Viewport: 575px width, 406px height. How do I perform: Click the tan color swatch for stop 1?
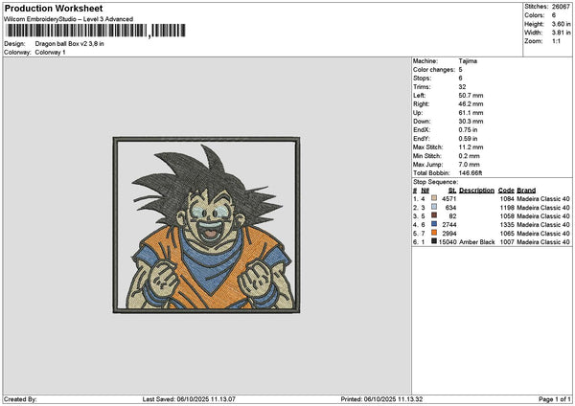[x=434, y=198]
